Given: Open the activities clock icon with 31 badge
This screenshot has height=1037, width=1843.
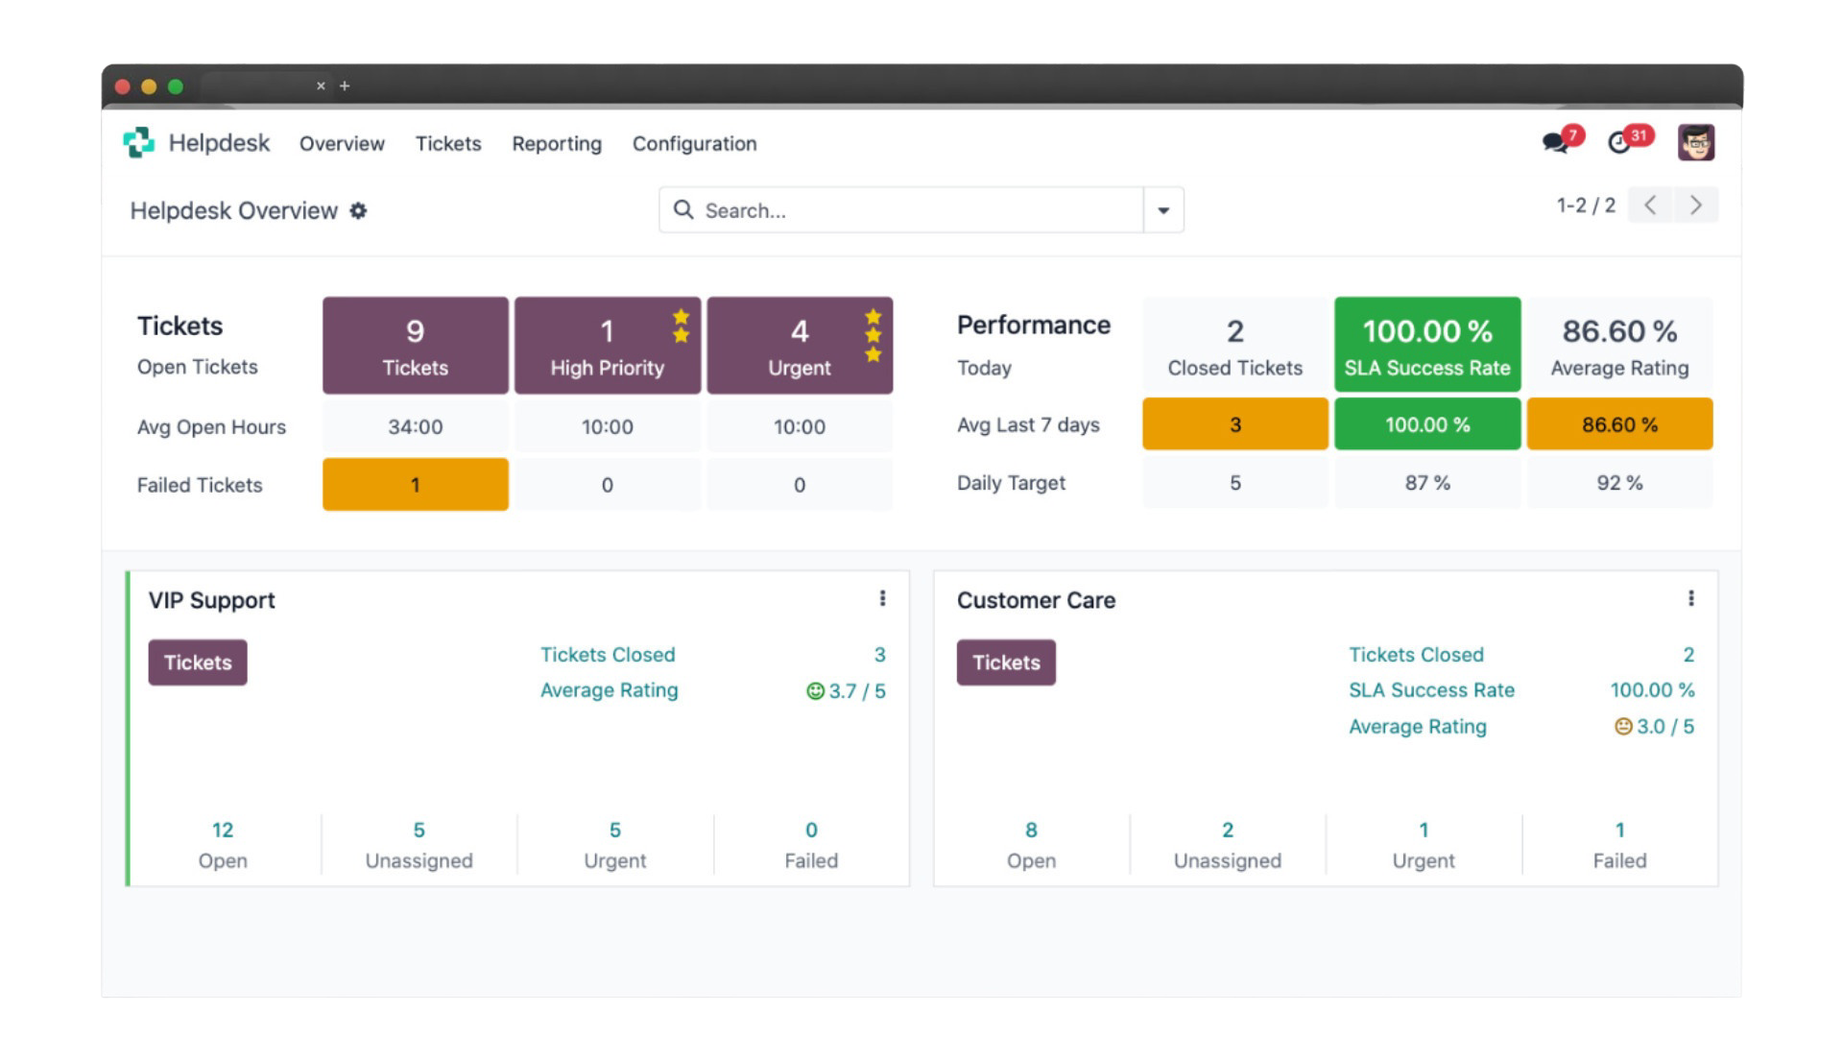Looking at the screenshot, I should (x=1629, y=141).
